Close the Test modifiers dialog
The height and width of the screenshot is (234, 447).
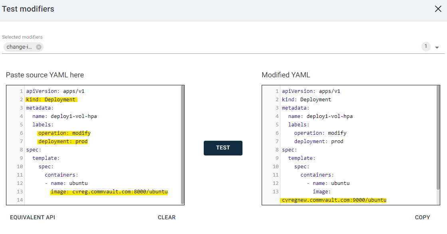[438, 8]
